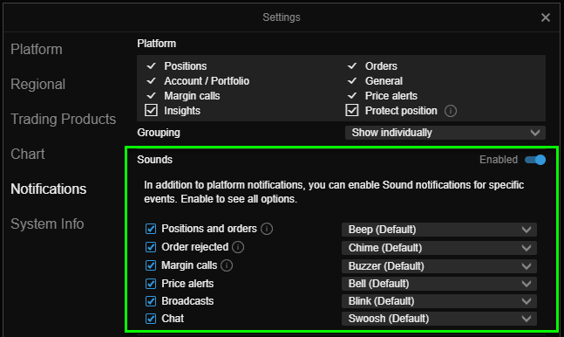Uncheck Order rejected sound checkbox
The width and height of the screenshot is (564, 337).
pos(151,247)
